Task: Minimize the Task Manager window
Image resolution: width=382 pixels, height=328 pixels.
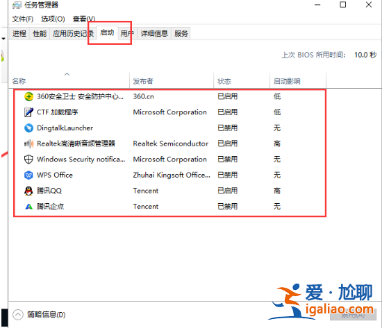Action: (x=317, y=5)
